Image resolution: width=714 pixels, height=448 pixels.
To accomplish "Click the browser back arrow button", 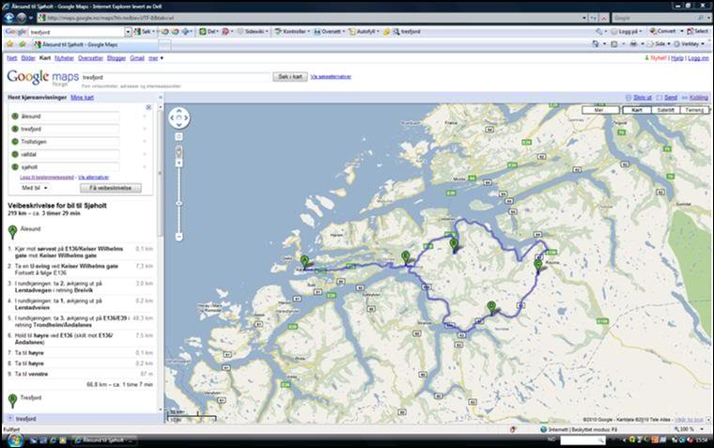I will pos(11,18).
